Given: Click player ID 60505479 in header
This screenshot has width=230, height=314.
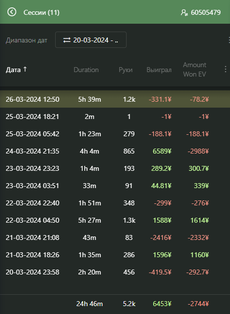Looking at the screenshot, I should coord(206,12).
